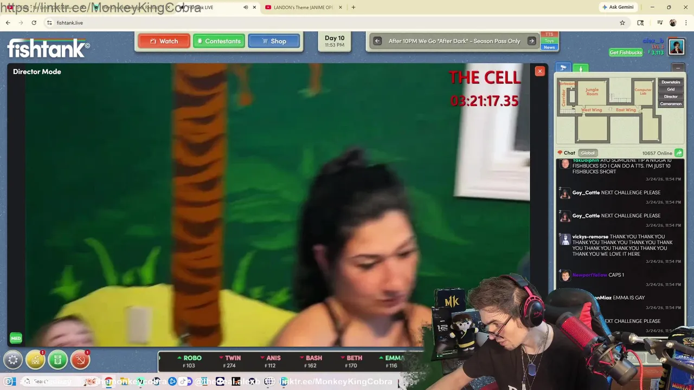The image size is (694, 390).
Task: Open the Contestants page
Action: point(219,41)
